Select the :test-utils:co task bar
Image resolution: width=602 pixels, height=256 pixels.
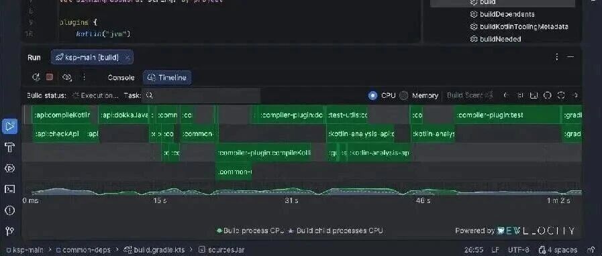point(348,115)
